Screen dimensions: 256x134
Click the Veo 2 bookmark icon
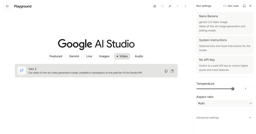pyautogui.click(x=172, y=71)
